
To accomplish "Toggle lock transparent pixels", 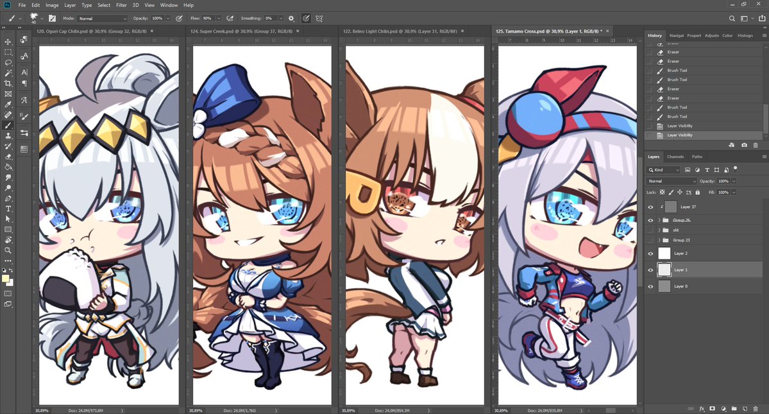I will tap(662, 193).
